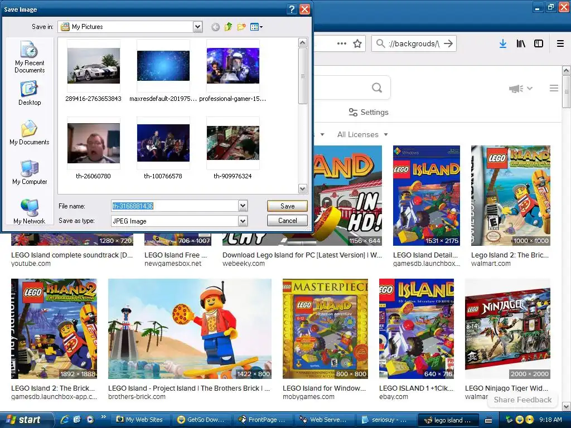
Task: Open the LEGO Ninjago Tiger Widow image
Action: tap(507, 329)
